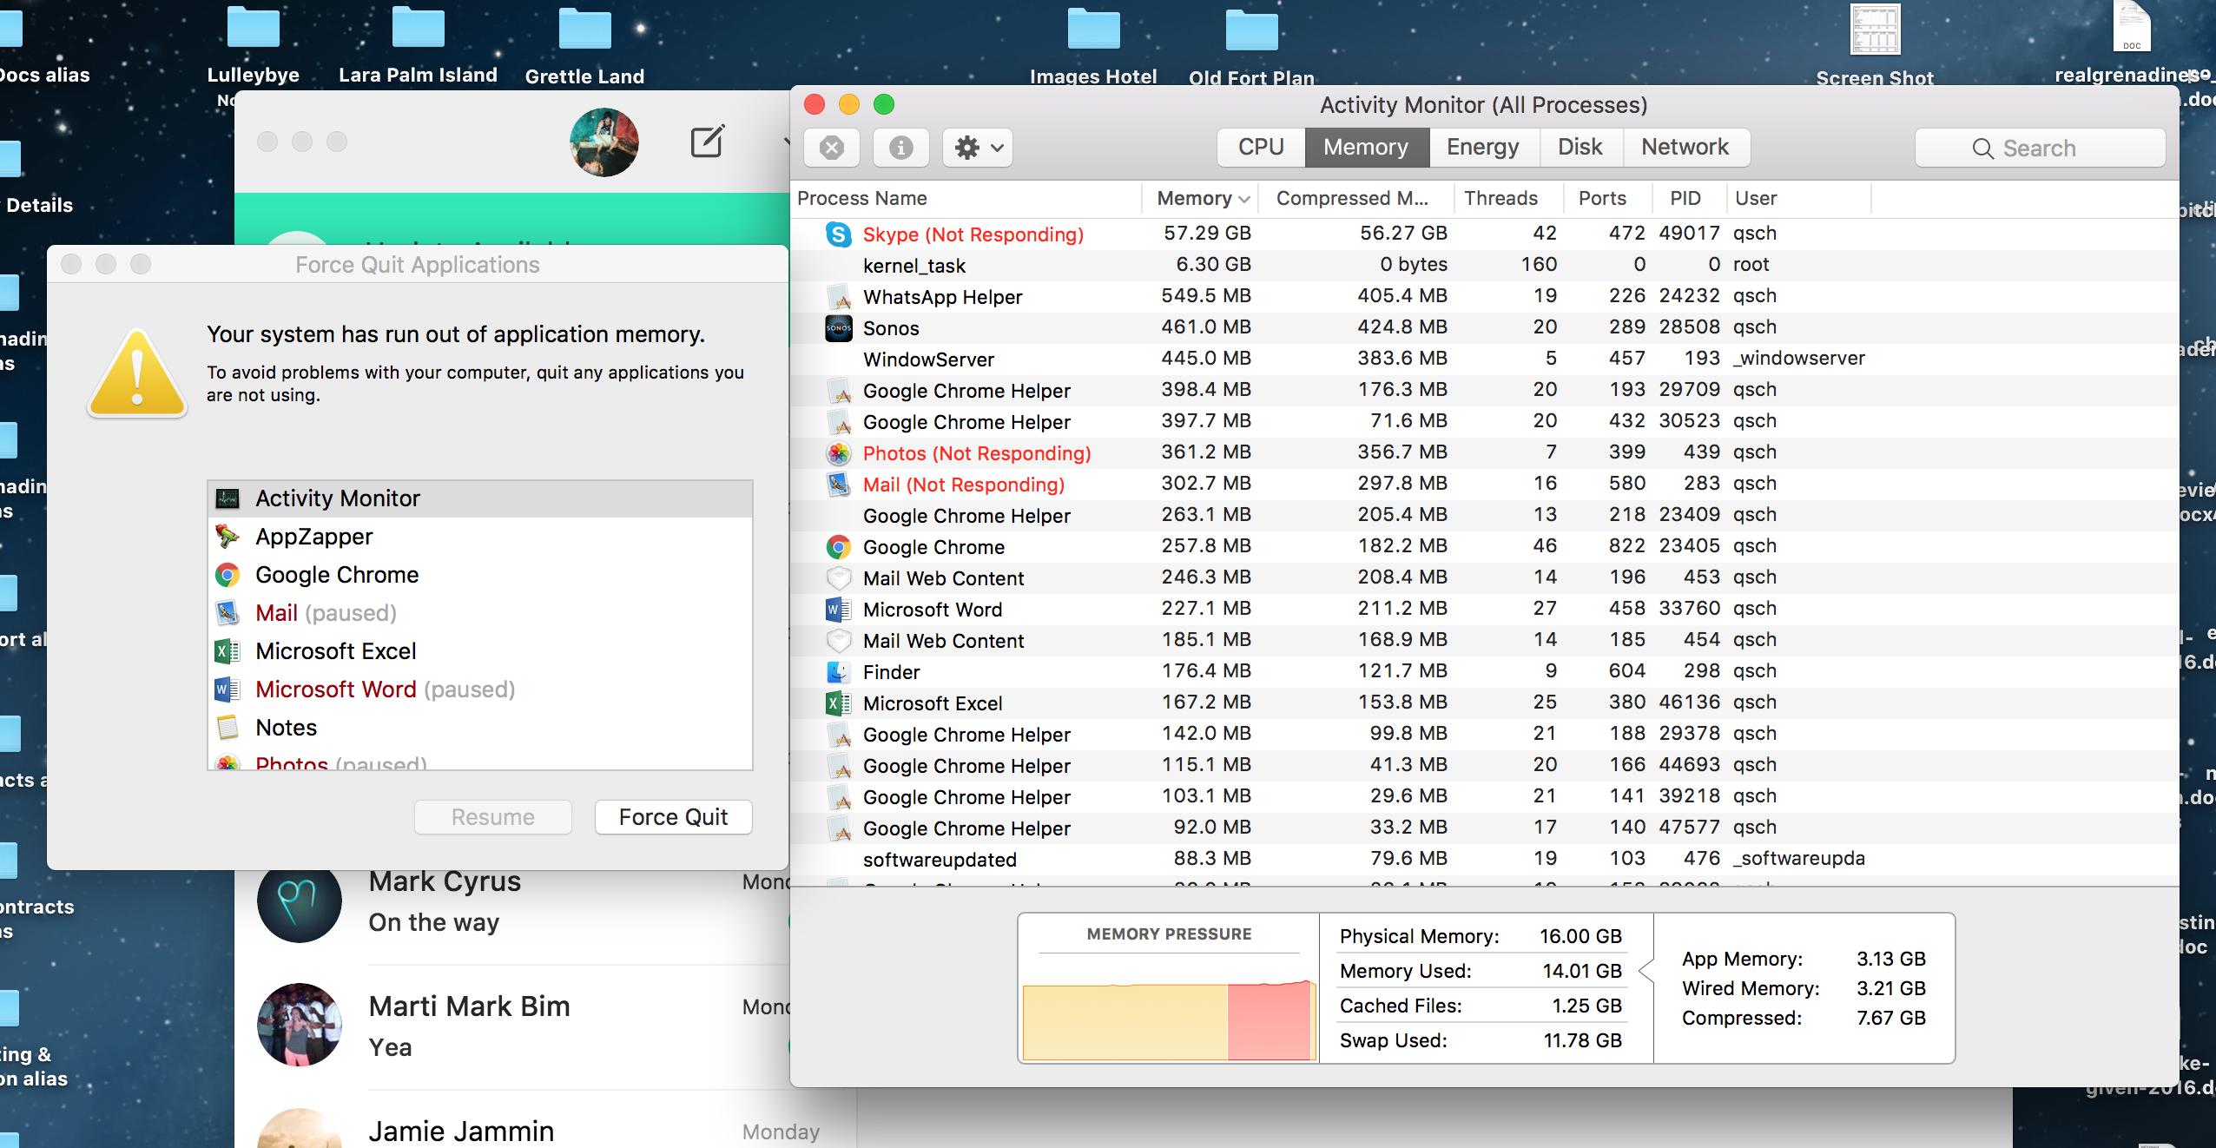The width and height of the screenshot is (2216, 1148).
Task: Select AppZapper in the Force Quit list
Action: click(480, 537)
